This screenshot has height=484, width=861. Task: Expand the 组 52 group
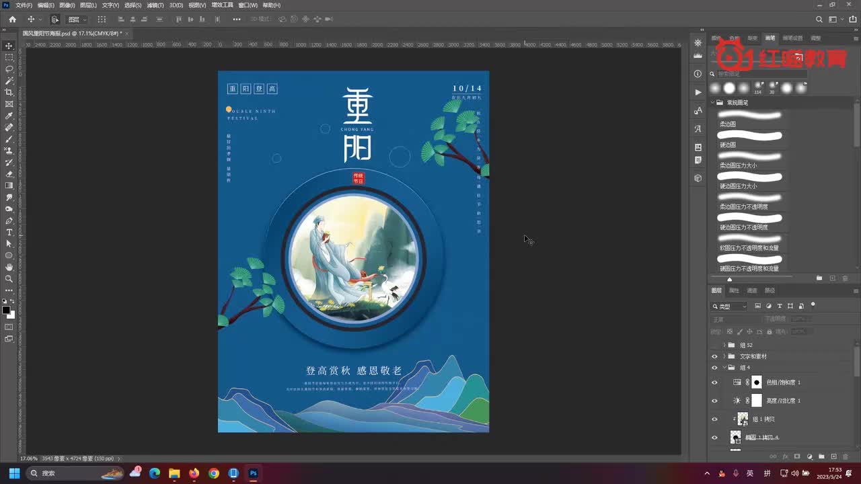pos(724,345)
